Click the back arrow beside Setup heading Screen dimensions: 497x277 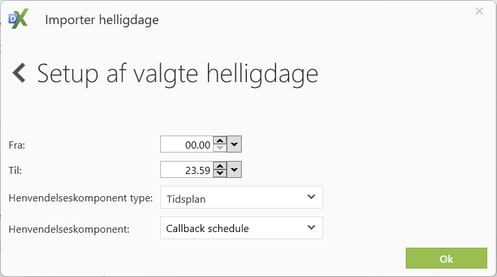(19, 73)
